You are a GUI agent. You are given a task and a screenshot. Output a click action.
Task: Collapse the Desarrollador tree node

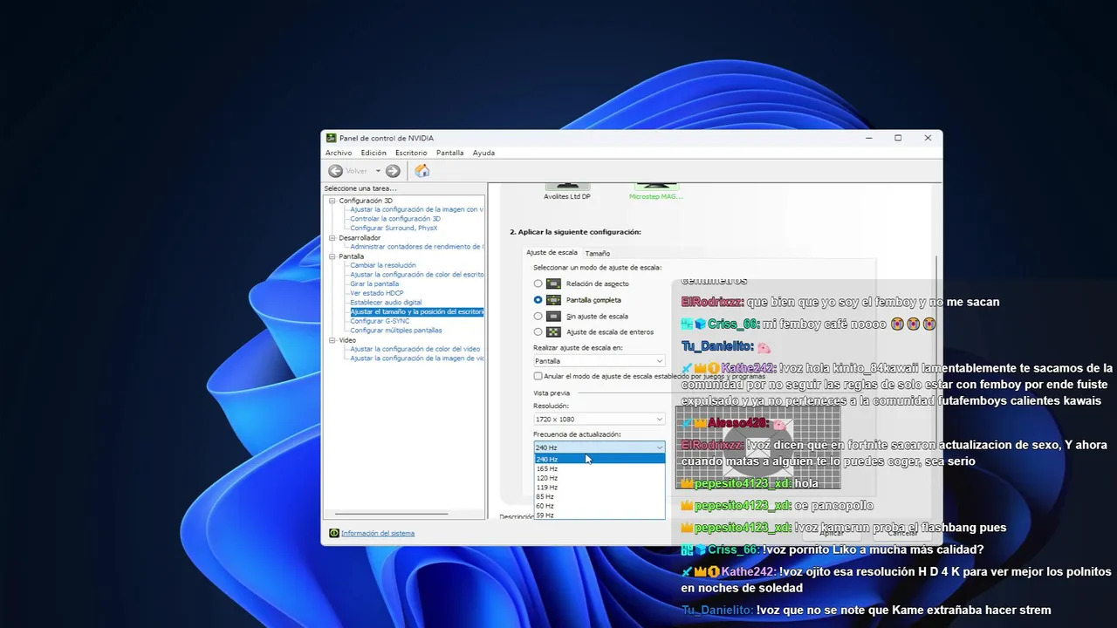tap(332, 238)
